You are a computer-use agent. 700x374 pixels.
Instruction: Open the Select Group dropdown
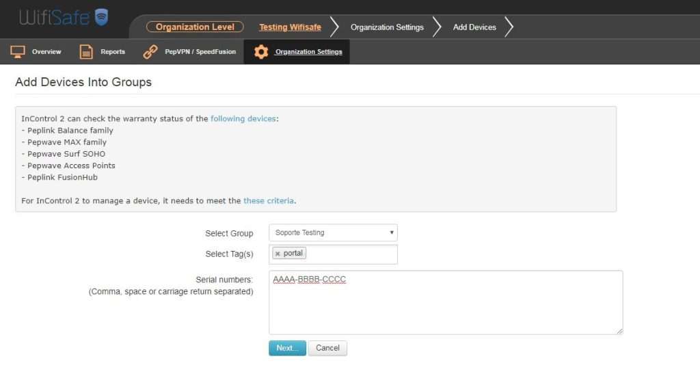click(333, 232)
